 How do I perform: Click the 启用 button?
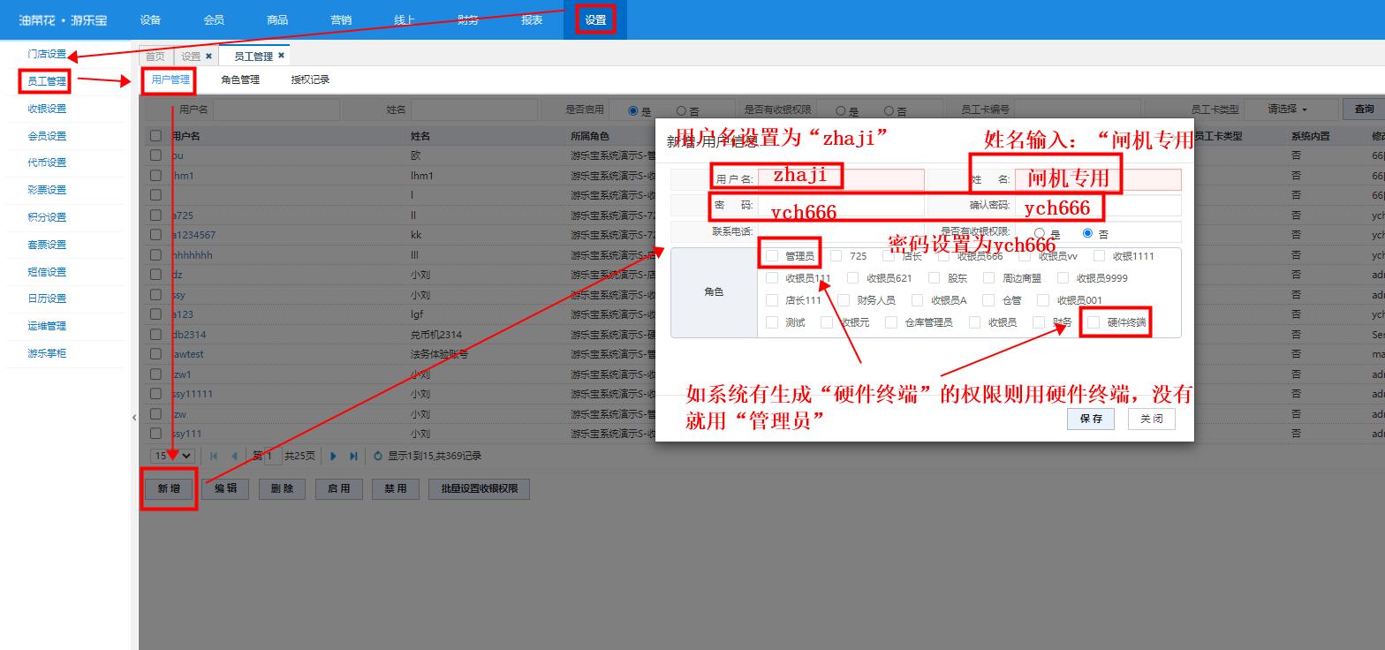[x=339, y=488]
